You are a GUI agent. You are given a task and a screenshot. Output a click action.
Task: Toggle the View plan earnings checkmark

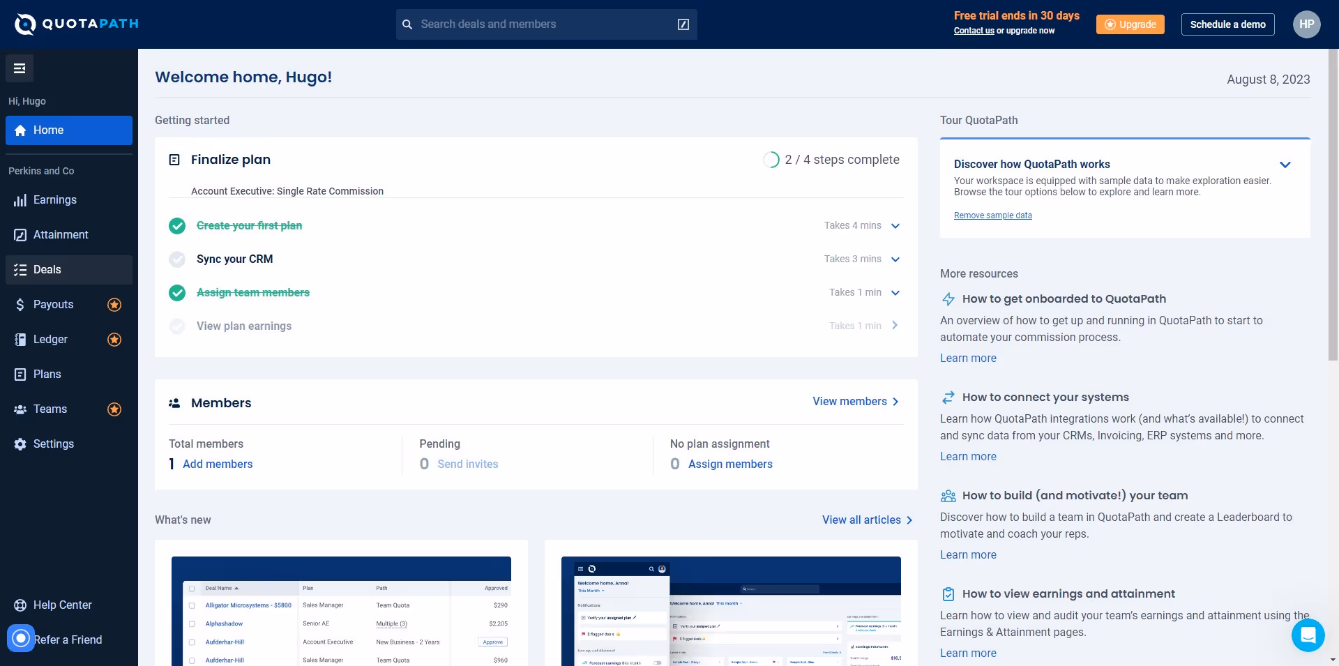coord(177,326)
